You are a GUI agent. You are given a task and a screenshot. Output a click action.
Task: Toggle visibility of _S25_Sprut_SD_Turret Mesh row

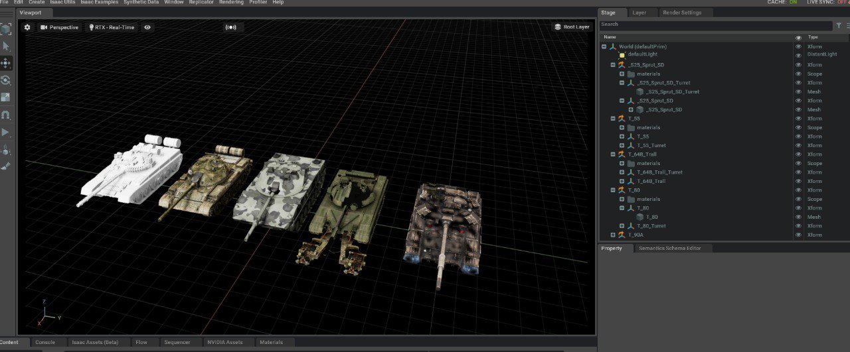tap(798, 91)
